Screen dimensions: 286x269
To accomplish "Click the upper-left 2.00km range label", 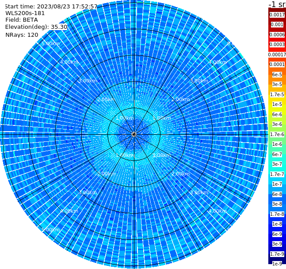I will click(x=107, y=99).
